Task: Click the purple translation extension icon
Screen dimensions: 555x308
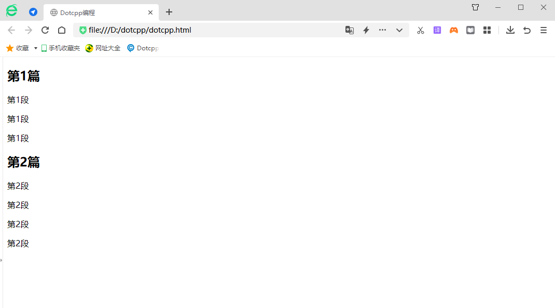Action: tap(437, 30)
